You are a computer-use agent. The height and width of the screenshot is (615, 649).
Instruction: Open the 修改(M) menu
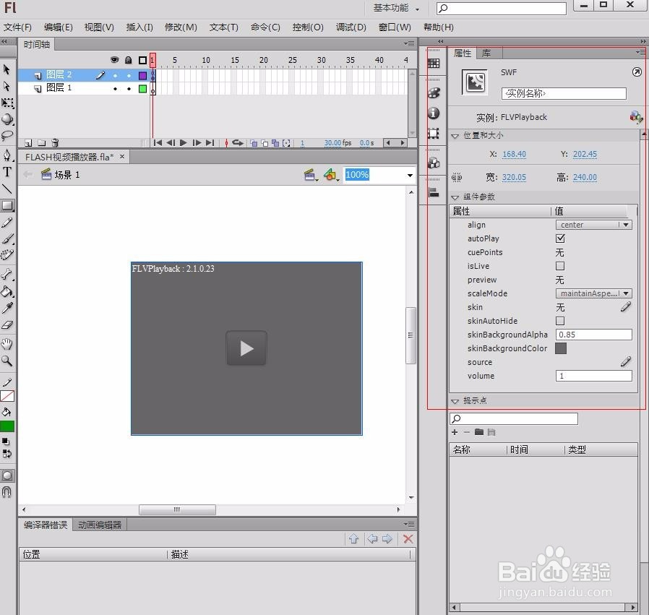(x=181, y=27)
